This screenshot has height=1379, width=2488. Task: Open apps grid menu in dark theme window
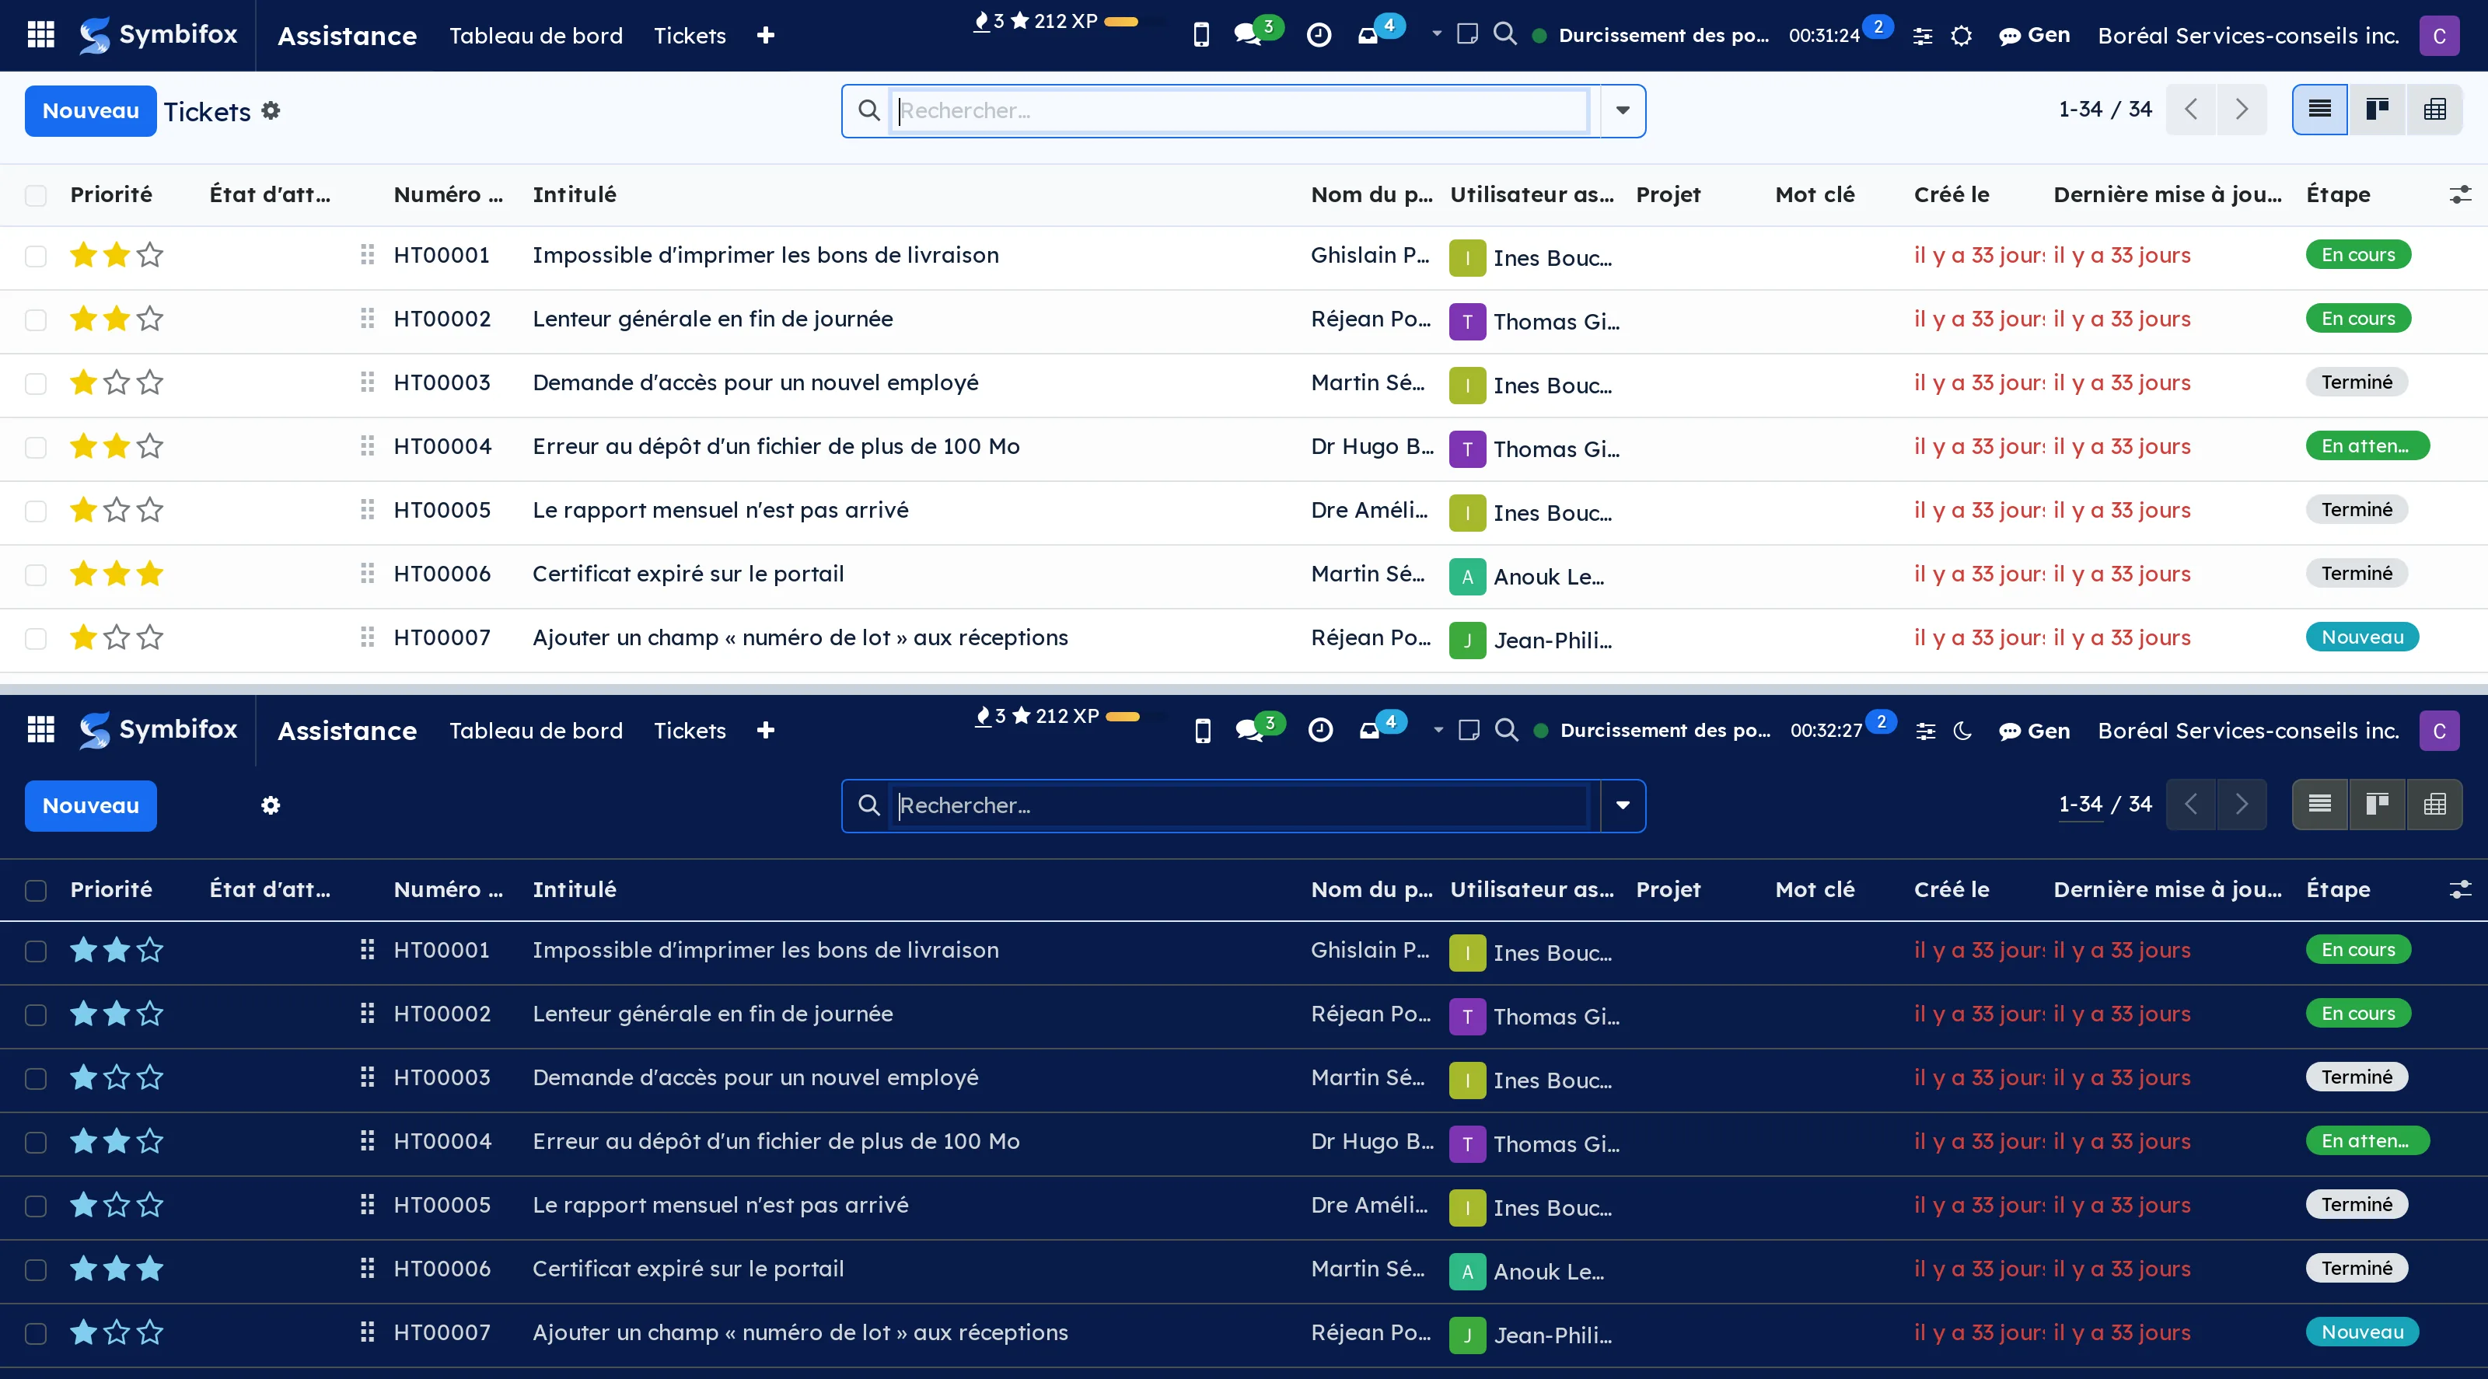coord(40,730)
